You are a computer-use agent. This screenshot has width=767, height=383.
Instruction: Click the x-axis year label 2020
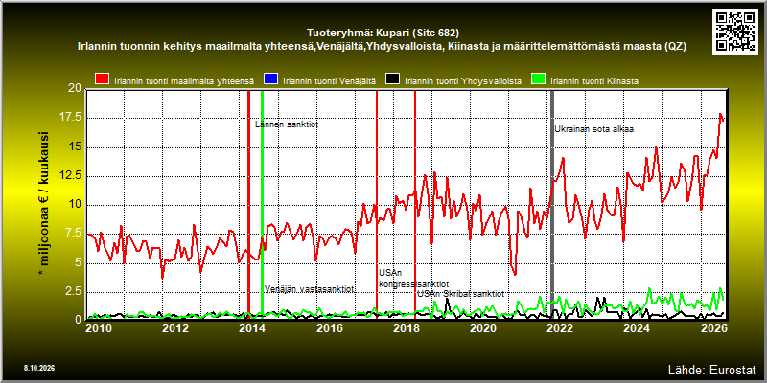coord(483,327)
